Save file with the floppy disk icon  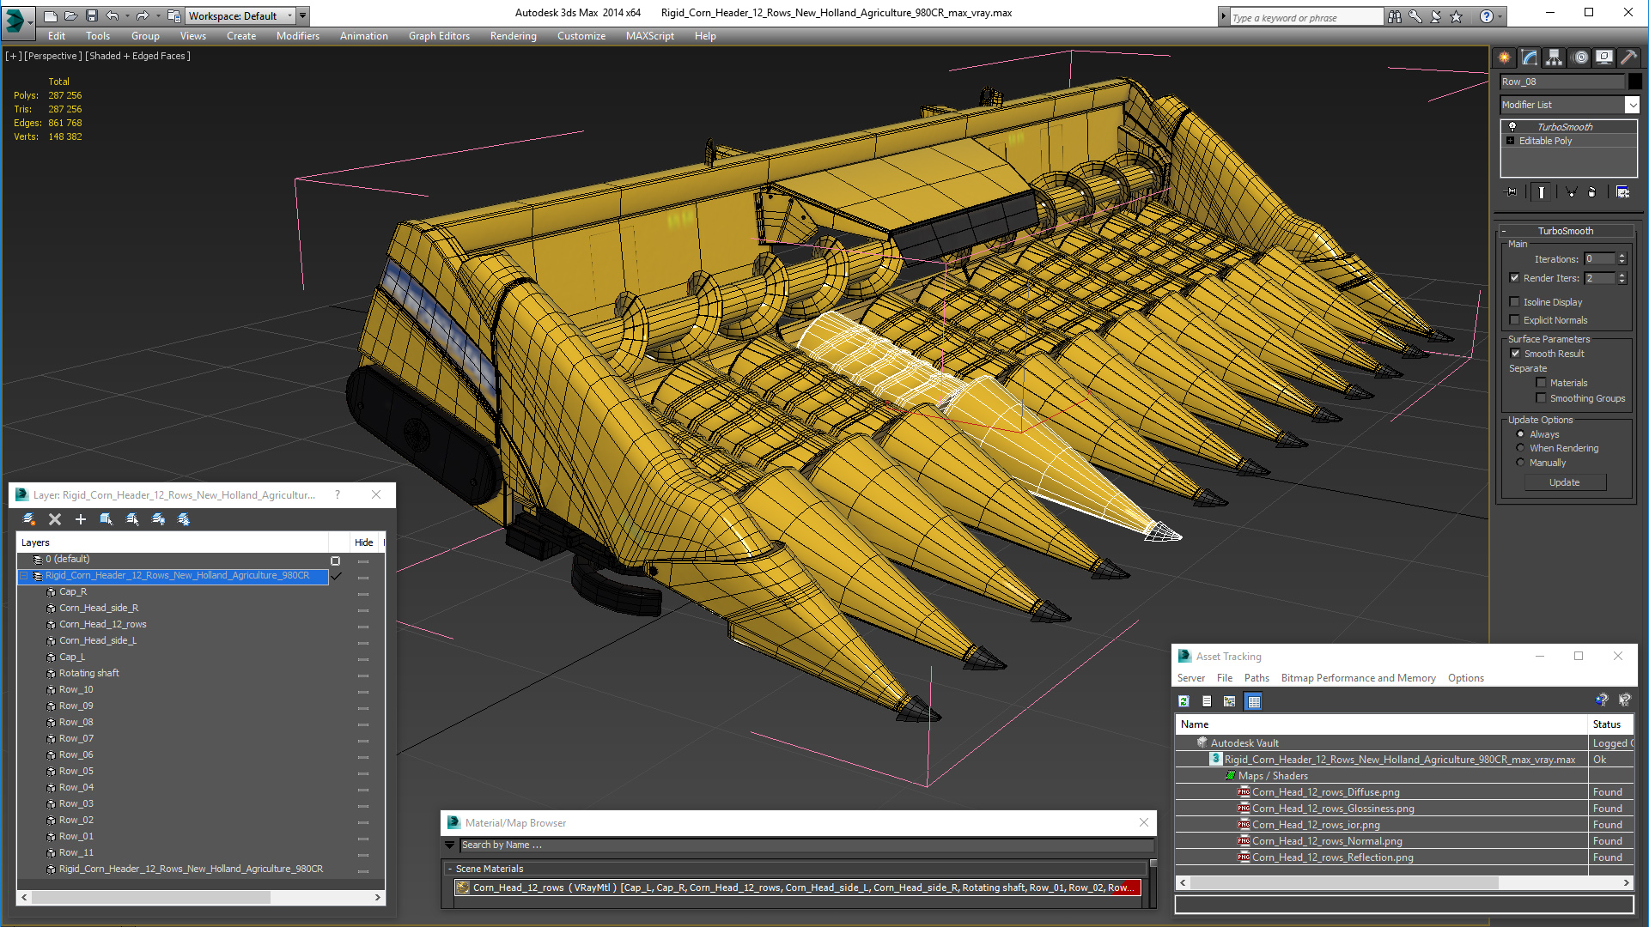(x=92, y=15)
